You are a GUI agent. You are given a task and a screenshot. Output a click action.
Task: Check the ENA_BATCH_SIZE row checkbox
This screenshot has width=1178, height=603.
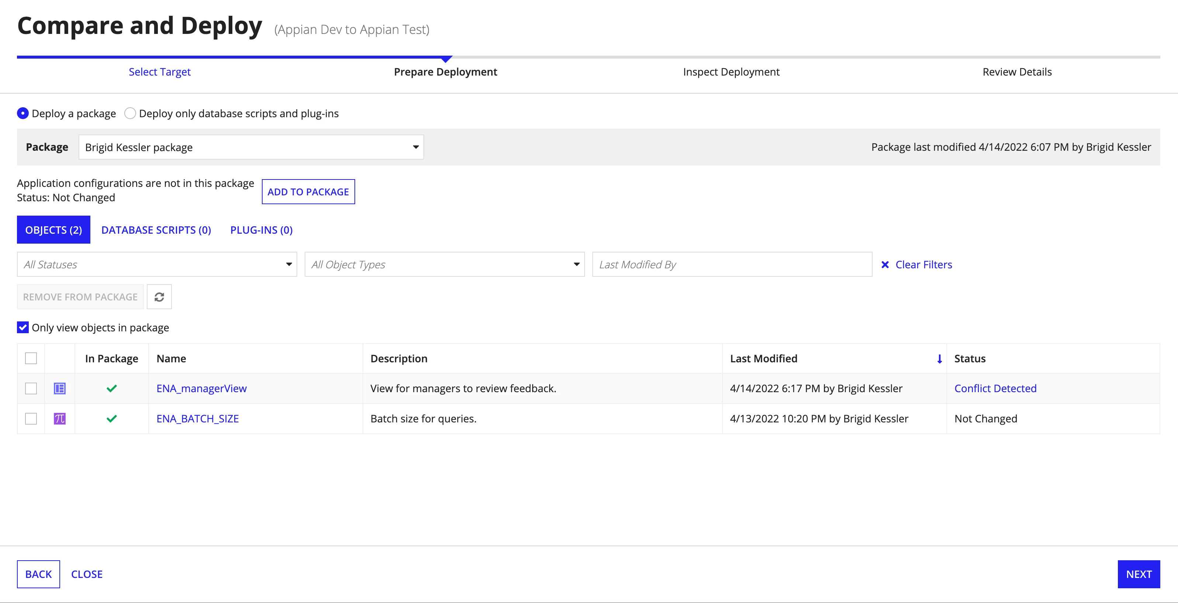pos(31,419)
